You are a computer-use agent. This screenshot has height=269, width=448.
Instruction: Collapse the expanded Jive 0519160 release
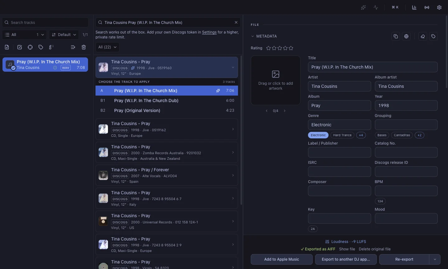pyautogui.click(x=233, y=67)
